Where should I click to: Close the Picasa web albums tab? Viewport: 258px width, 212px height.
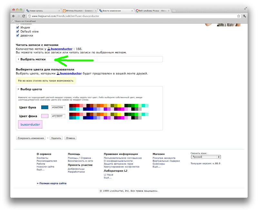169,11
